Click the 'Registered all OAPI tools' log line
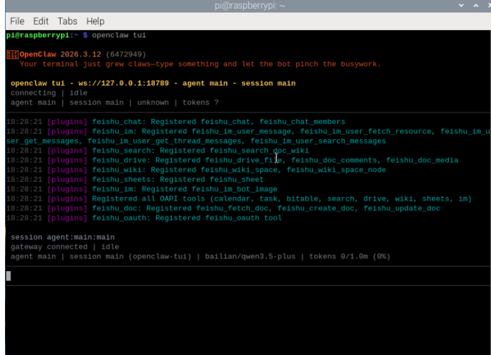 [239, 199]
